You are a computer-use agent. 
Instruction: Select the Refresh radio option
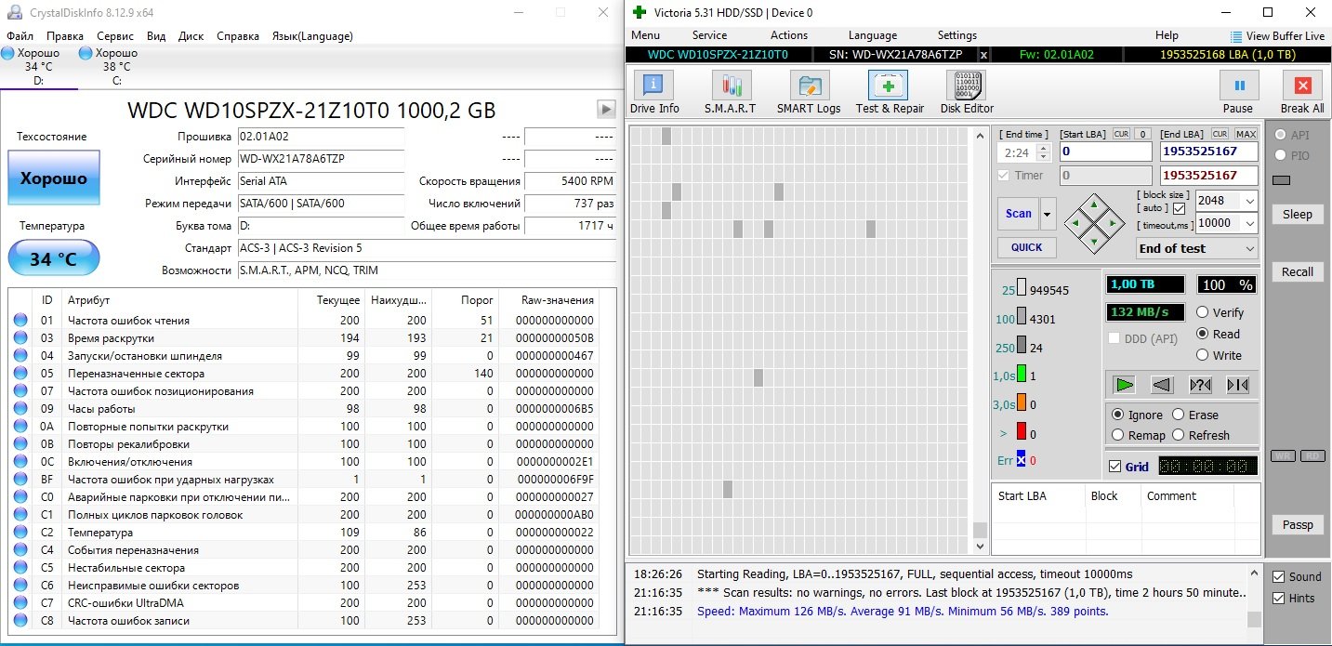[x=1179, y=435]
